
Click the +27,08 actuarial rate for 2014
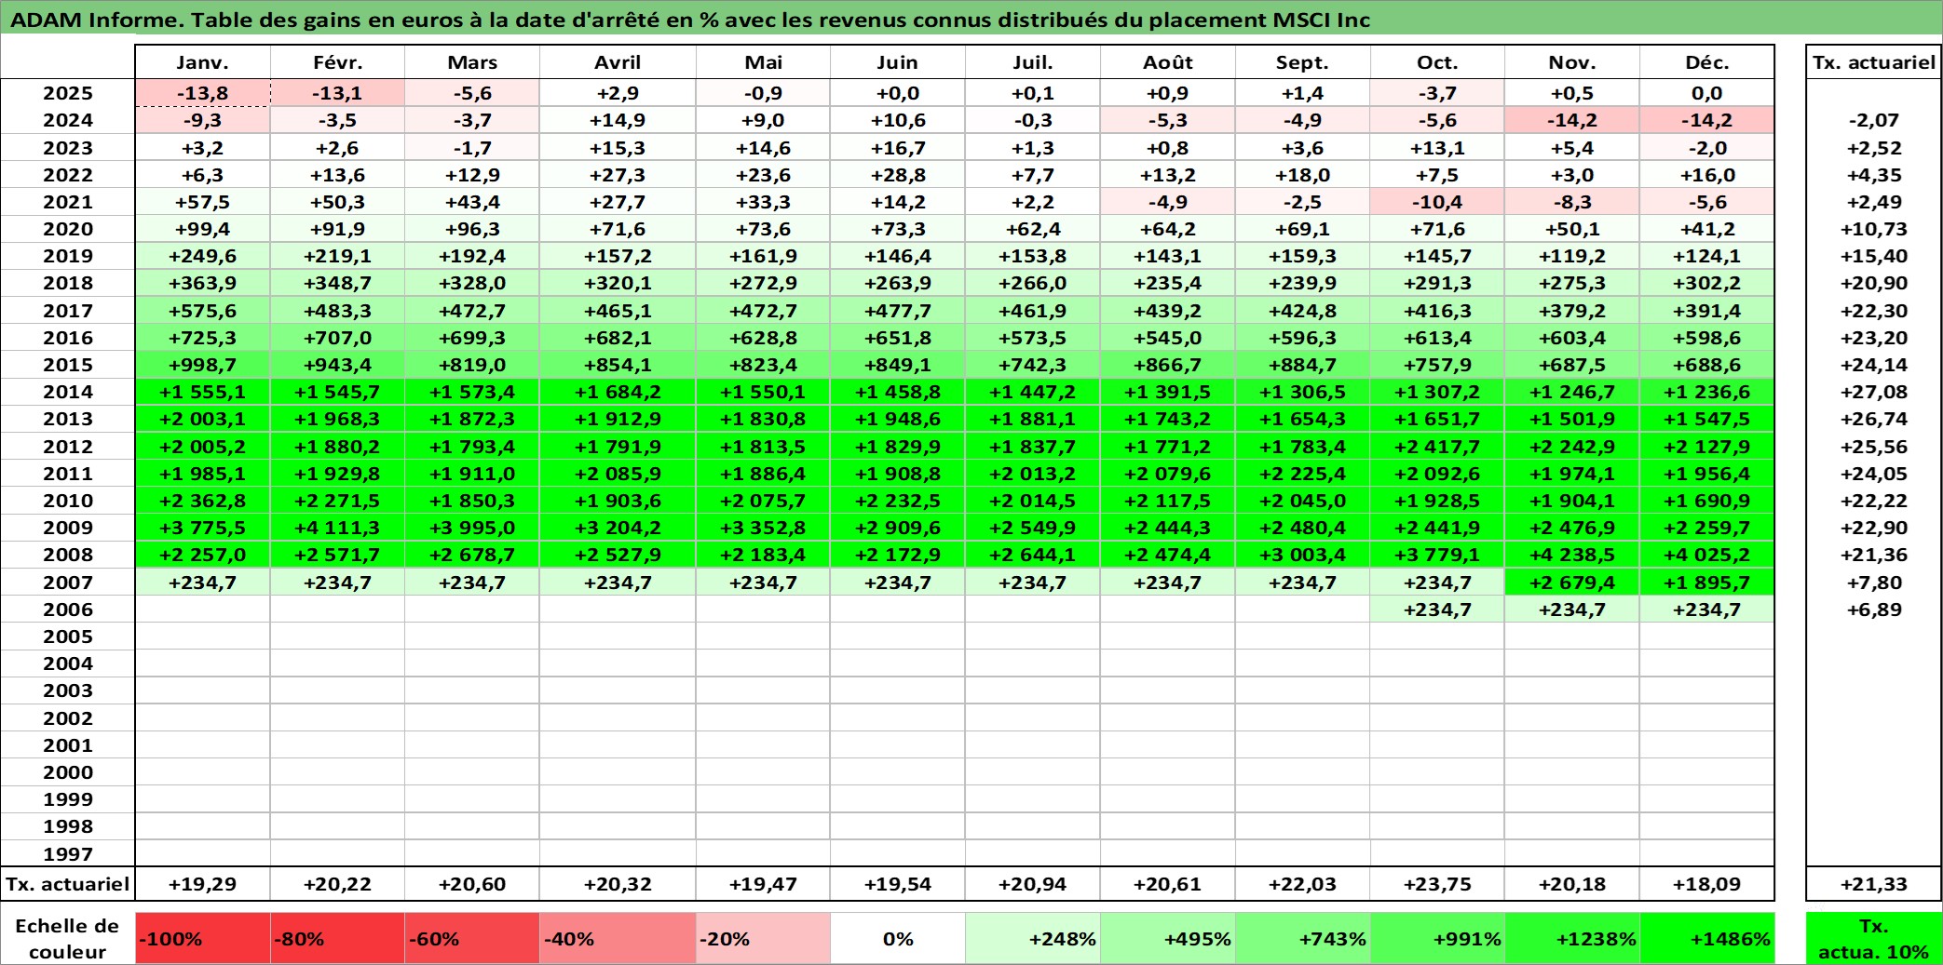pos(1874,392)
